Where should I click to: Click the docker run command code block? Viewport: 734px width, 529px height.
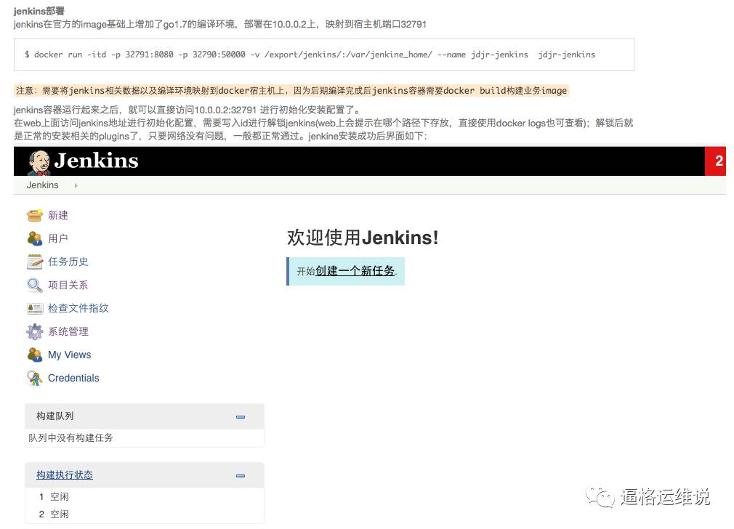coord(324,54)
